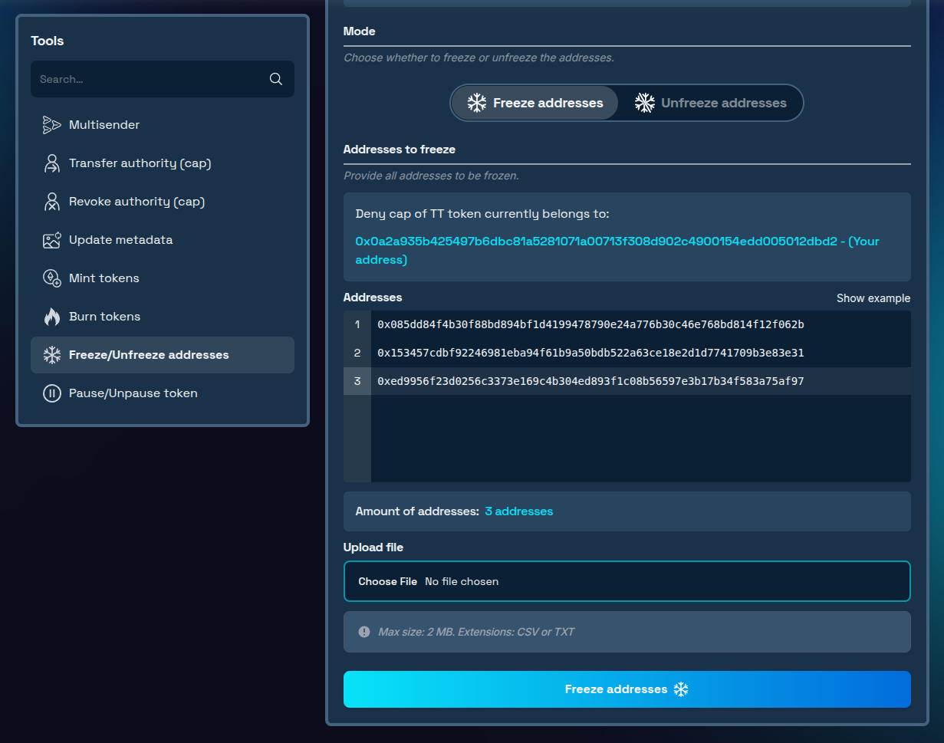Submit with the Freeze addresses gradient button
944x743 pixels.
[x=627, y=689]
